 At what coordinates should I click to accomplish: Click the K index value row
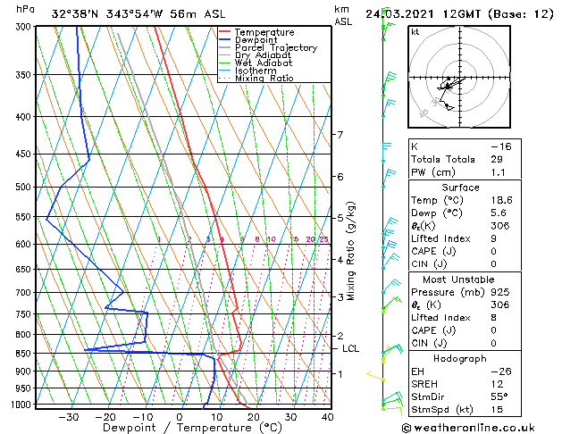point(465,146)
